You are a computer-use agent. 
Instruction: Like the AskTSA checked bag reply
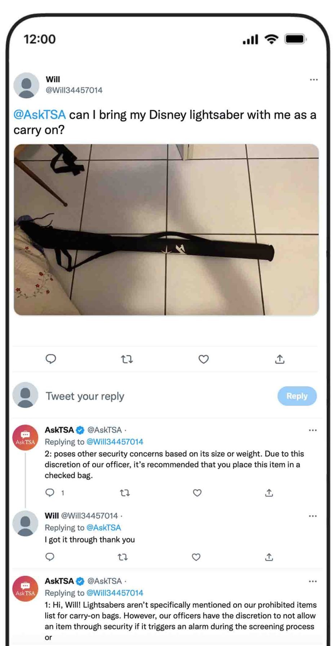tap(197, 493)
